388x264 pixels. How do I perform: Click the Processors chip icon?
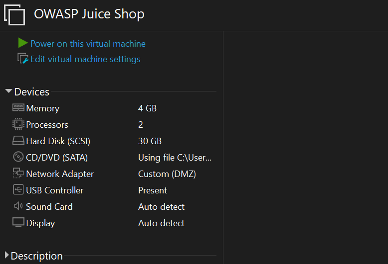[18, 124]
